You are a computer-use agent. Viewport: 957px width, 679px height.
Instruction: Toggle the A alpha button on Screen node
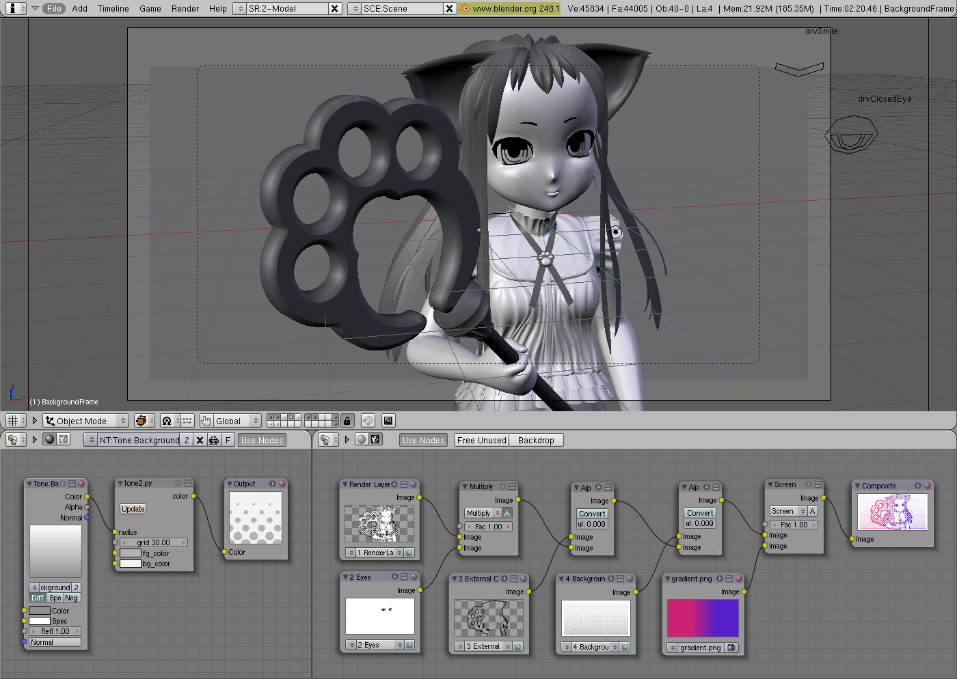812,511
